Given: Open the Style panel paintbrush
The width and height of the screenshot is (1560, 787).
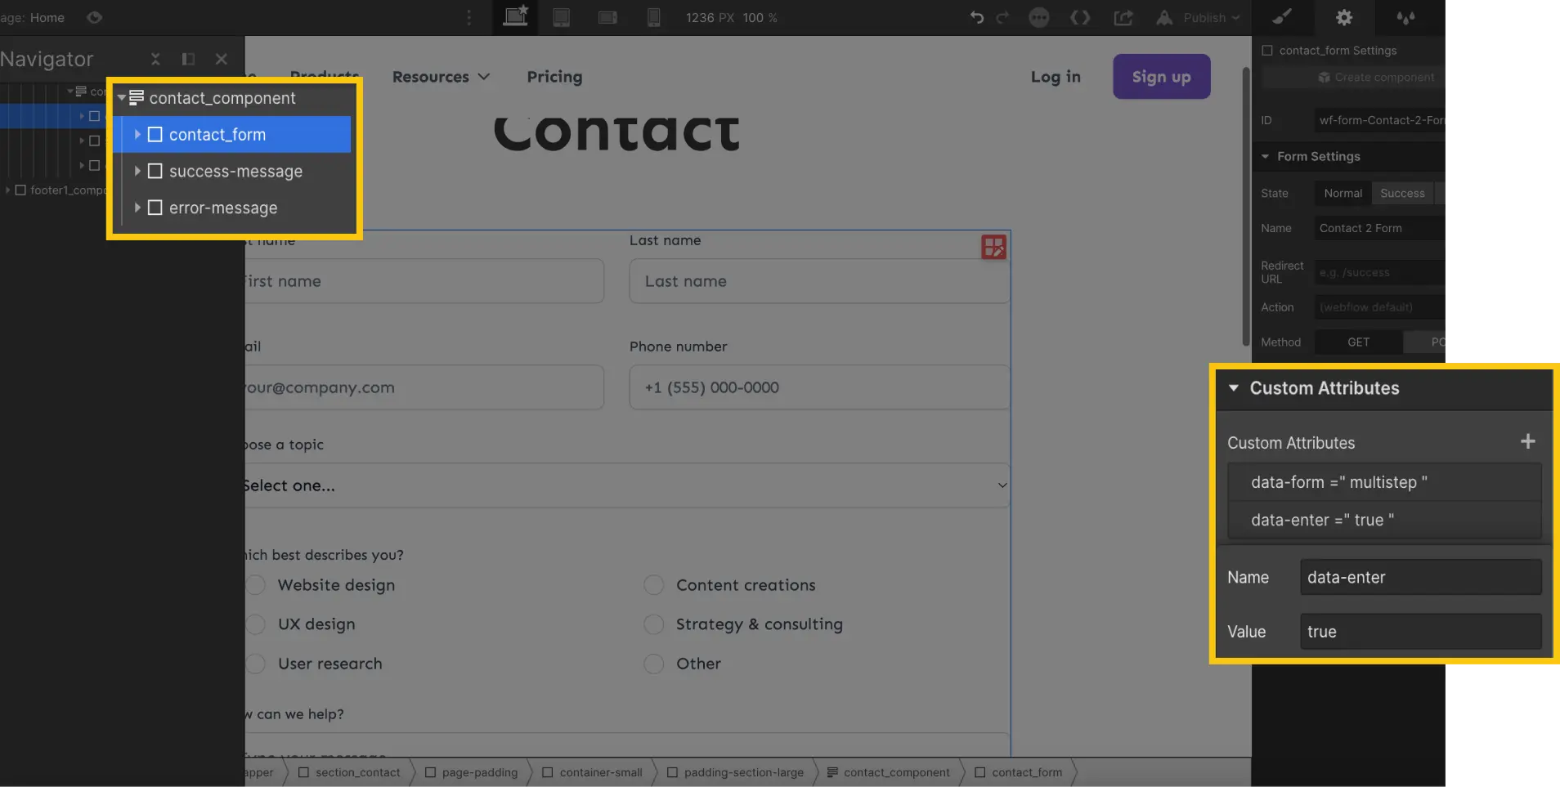Looking at the screenshot, I should [1282, 17].
